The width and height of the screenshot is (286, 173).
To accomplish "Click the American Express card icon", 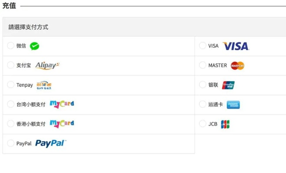I will pos(233,104).
